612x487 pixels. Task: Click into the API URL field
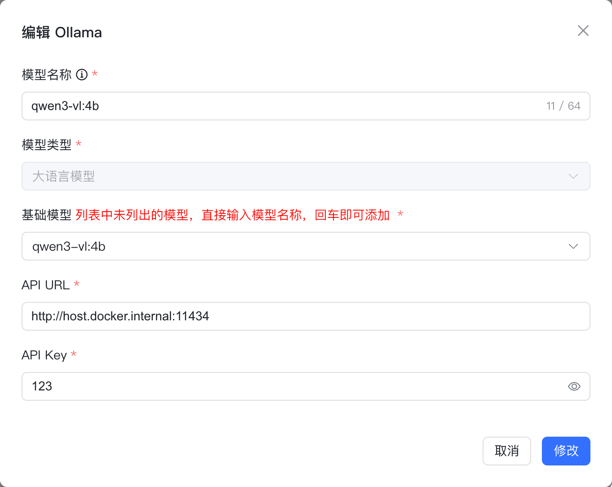(306, 316)
